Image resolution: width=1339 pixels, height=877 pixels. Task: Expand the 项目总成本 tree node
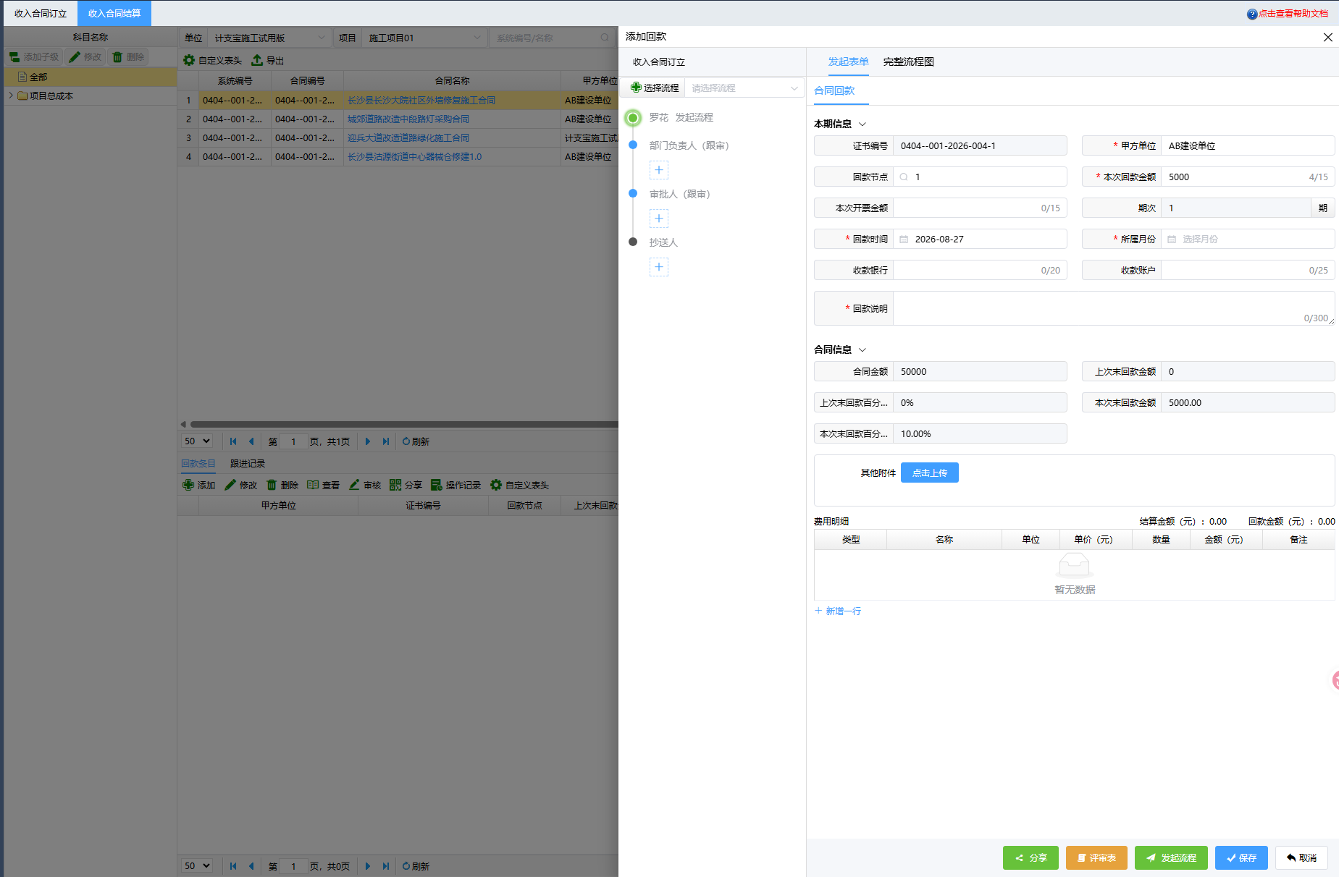coord(11,96)
